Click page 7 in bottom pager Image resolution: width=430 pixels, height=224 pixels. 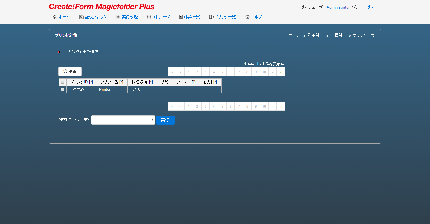coord(239,106)
